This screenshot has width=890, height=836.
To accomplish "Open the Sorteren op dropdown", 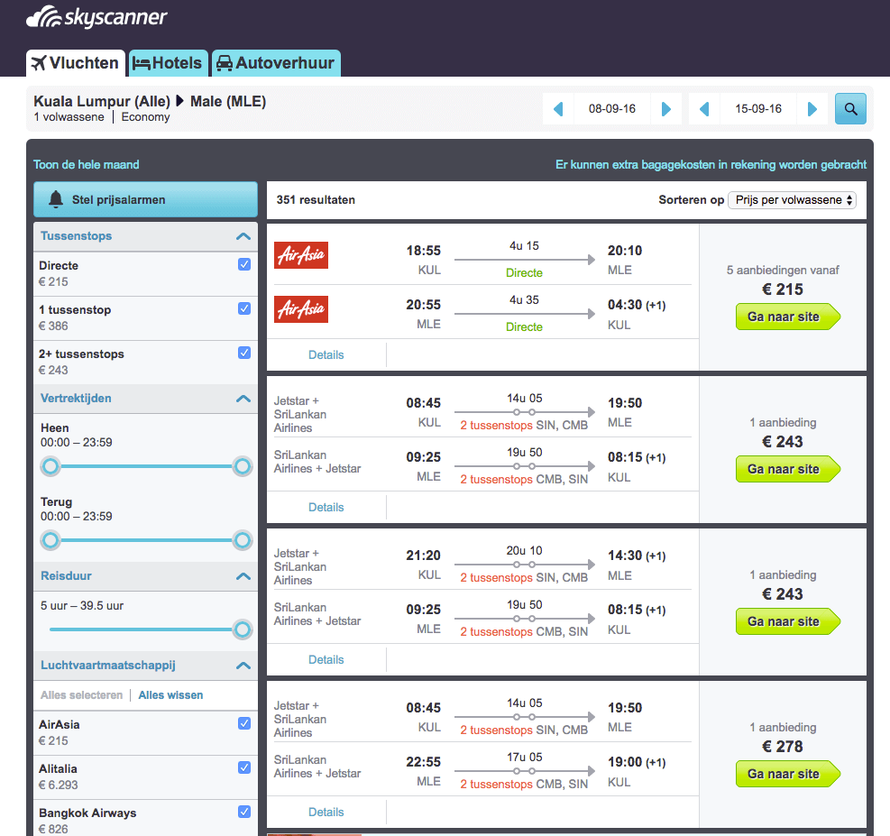I will click(x=792, y=200).
